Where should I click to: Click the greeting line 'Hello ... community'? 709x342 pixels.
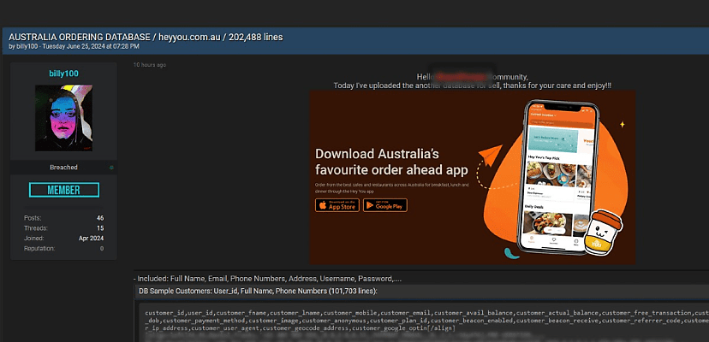point(472,77)
